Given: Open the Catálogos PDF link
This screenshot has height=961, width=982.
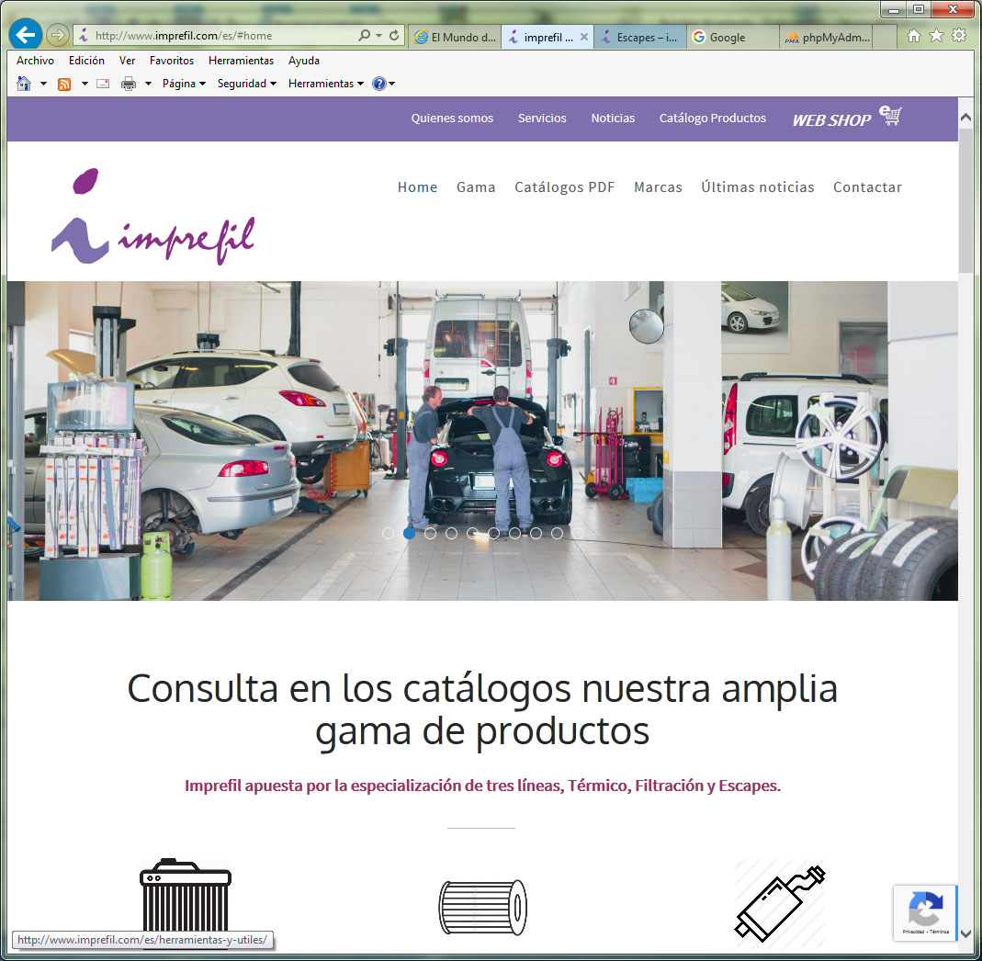Looking at the screenshot, I should click(564, 187).
